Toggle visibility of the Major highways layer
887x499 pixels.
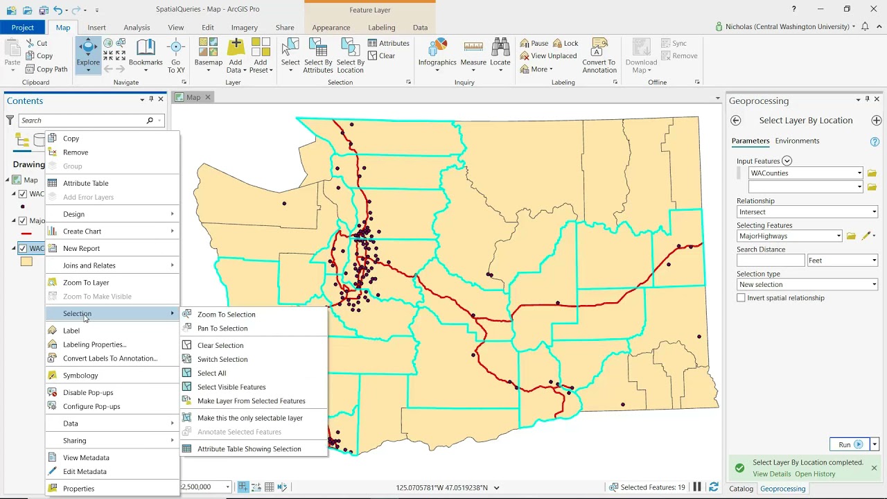(23, 221)
